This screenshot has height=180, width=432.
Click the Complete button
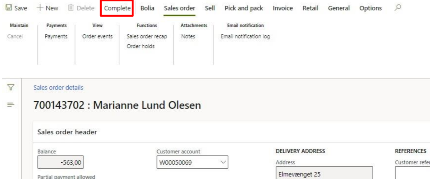[x=117, y=8]
